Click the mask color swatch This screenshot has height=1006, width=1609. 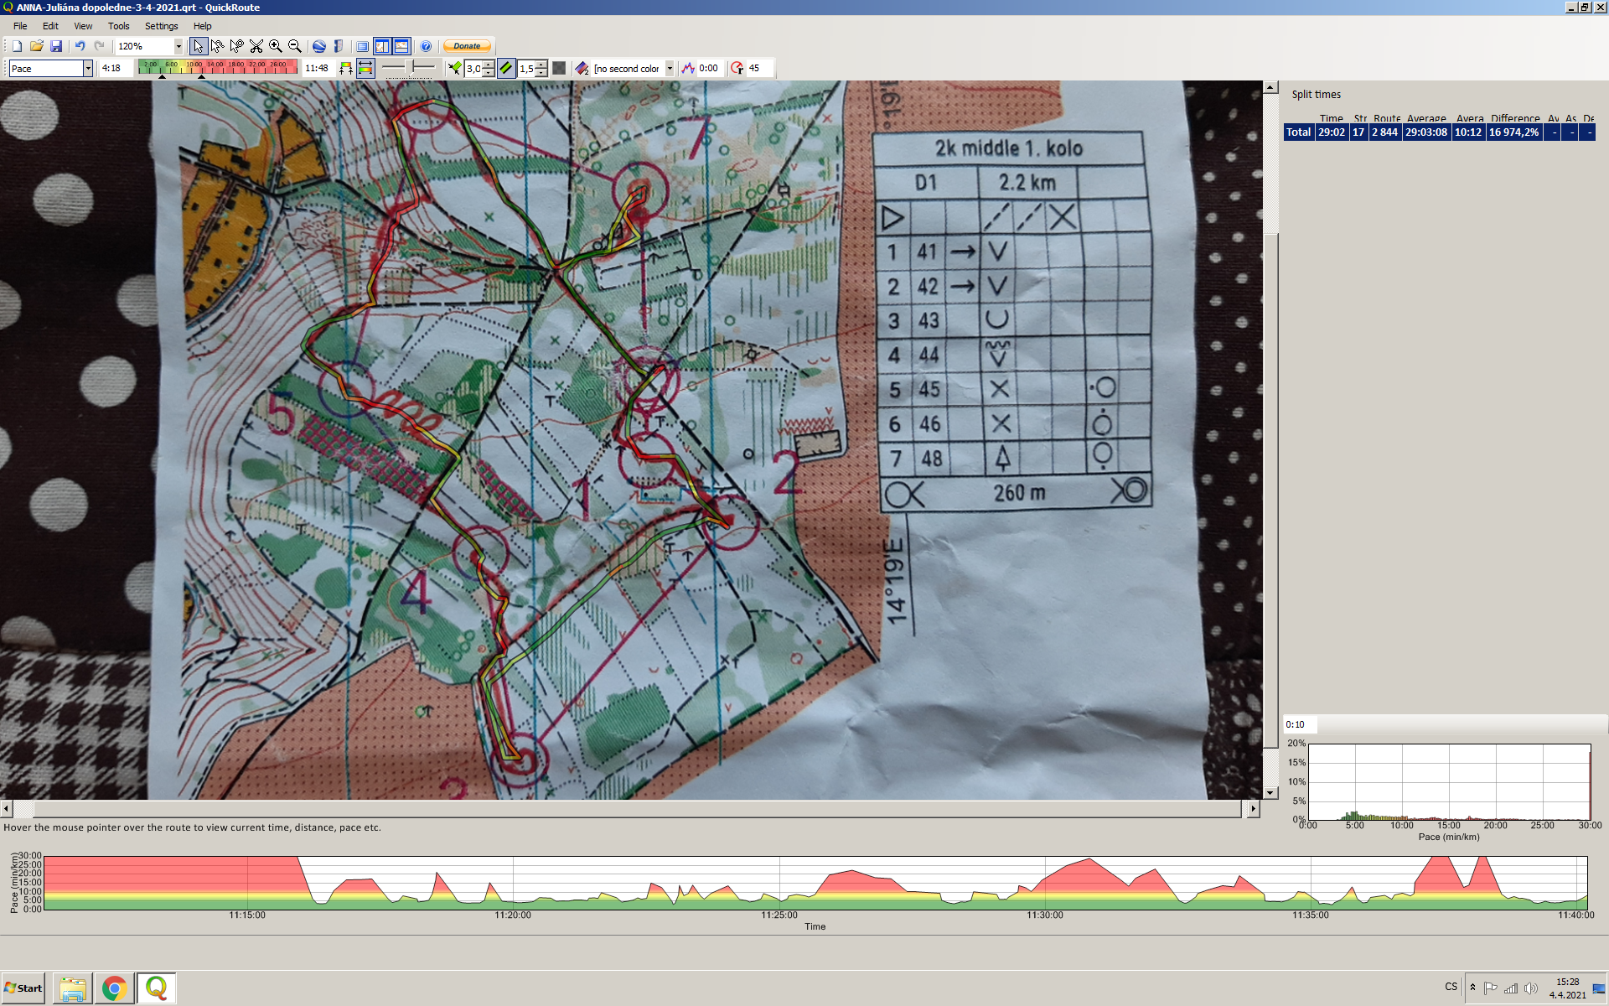(559, 69)
